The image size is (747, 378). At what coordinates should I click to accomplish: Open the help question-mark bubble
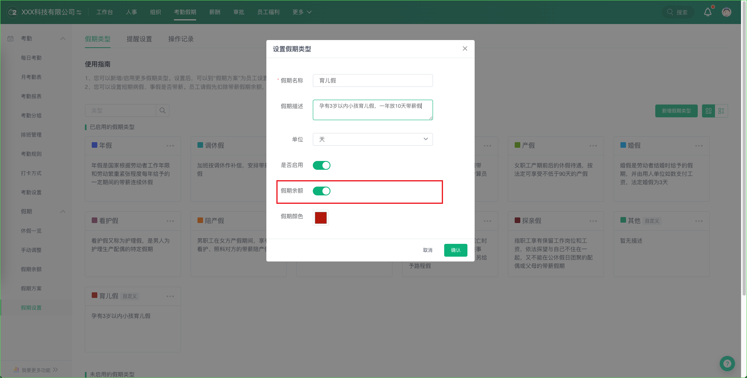[727, 364]
